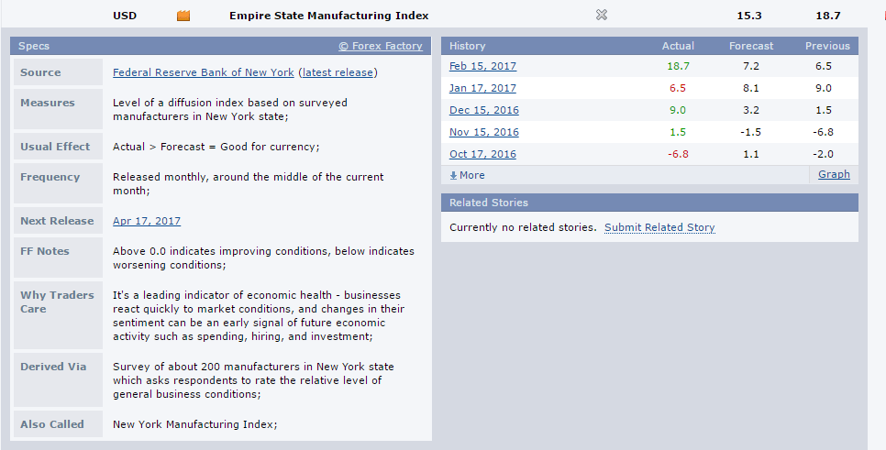
Task: Click the History panel header
Action: [649, 46]
